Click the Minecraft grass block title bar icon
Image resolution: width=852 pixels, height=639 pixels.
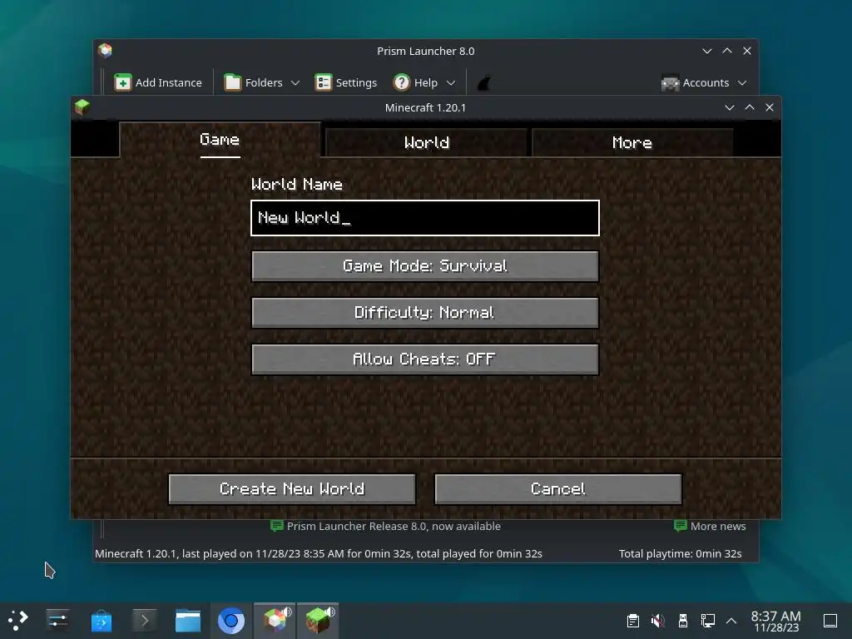pyautogui.click(x=82, y=107)
